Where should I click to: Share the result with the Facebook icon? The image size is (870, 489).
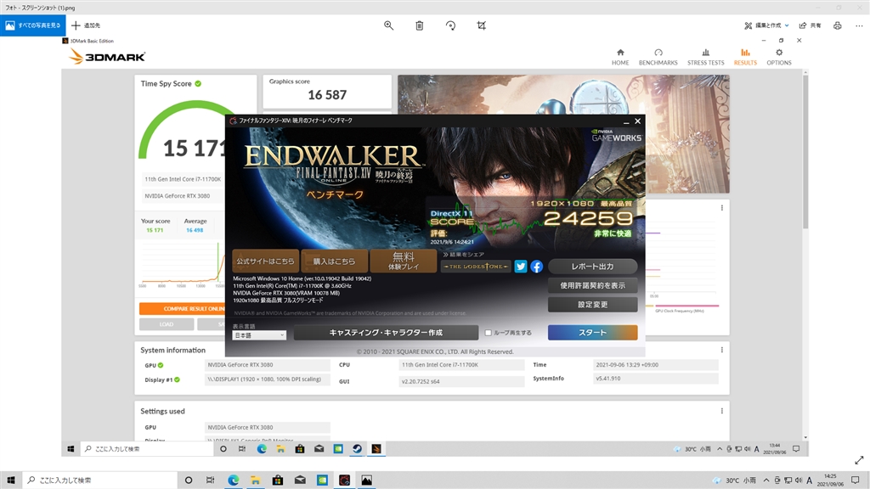(x=537, y=267)
